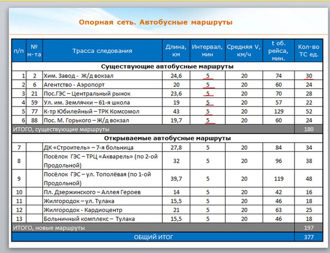Click the new routes total 197
330x253 pixels.
coord(309,228)
